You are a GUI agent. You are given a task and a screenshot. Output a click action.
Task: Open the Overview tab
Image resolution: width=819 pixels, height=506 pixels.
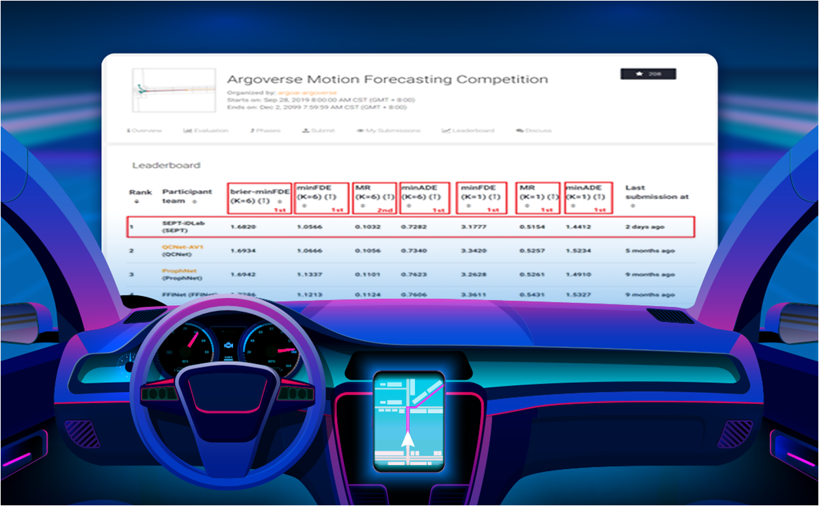pos(145,131)
